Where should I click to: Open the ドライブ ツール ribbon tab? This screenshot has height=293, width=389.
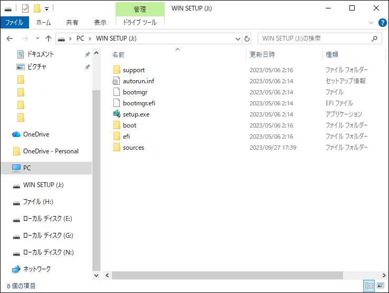pyautogui.click(x=140, y=23)
